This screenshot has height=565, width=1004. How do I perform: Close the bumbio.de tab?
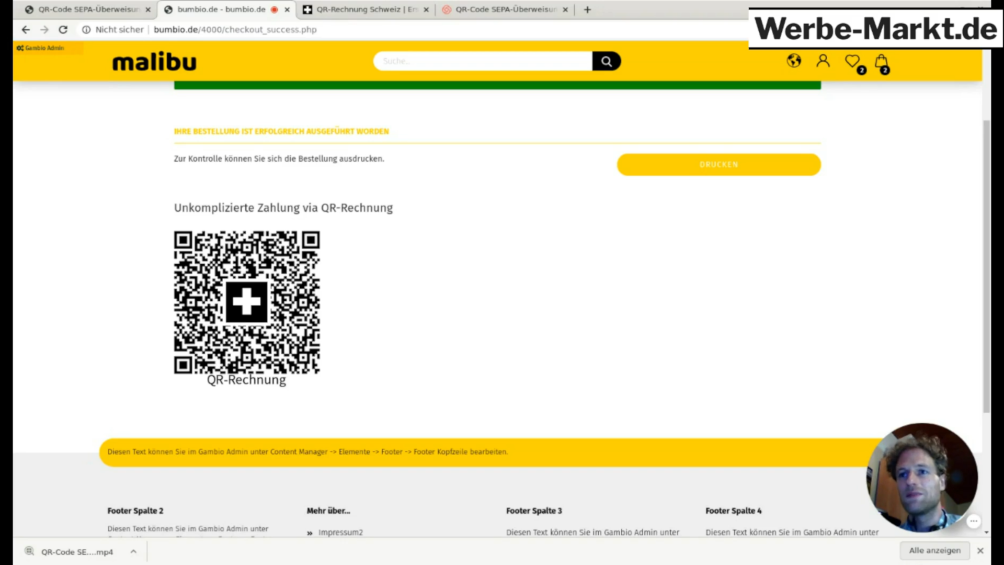coord(287,9)
